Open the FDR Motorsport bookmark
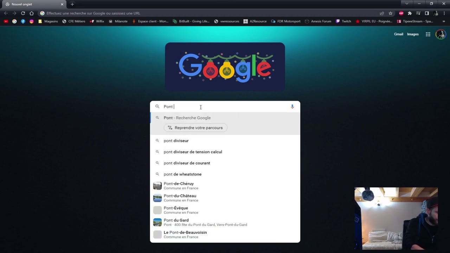 285,21
